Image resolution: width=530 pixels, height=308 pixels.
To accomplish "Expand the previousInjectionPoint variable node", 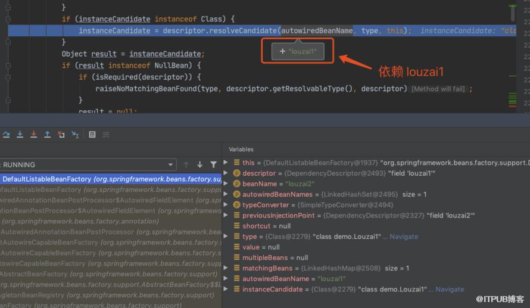I will point(226,215).
